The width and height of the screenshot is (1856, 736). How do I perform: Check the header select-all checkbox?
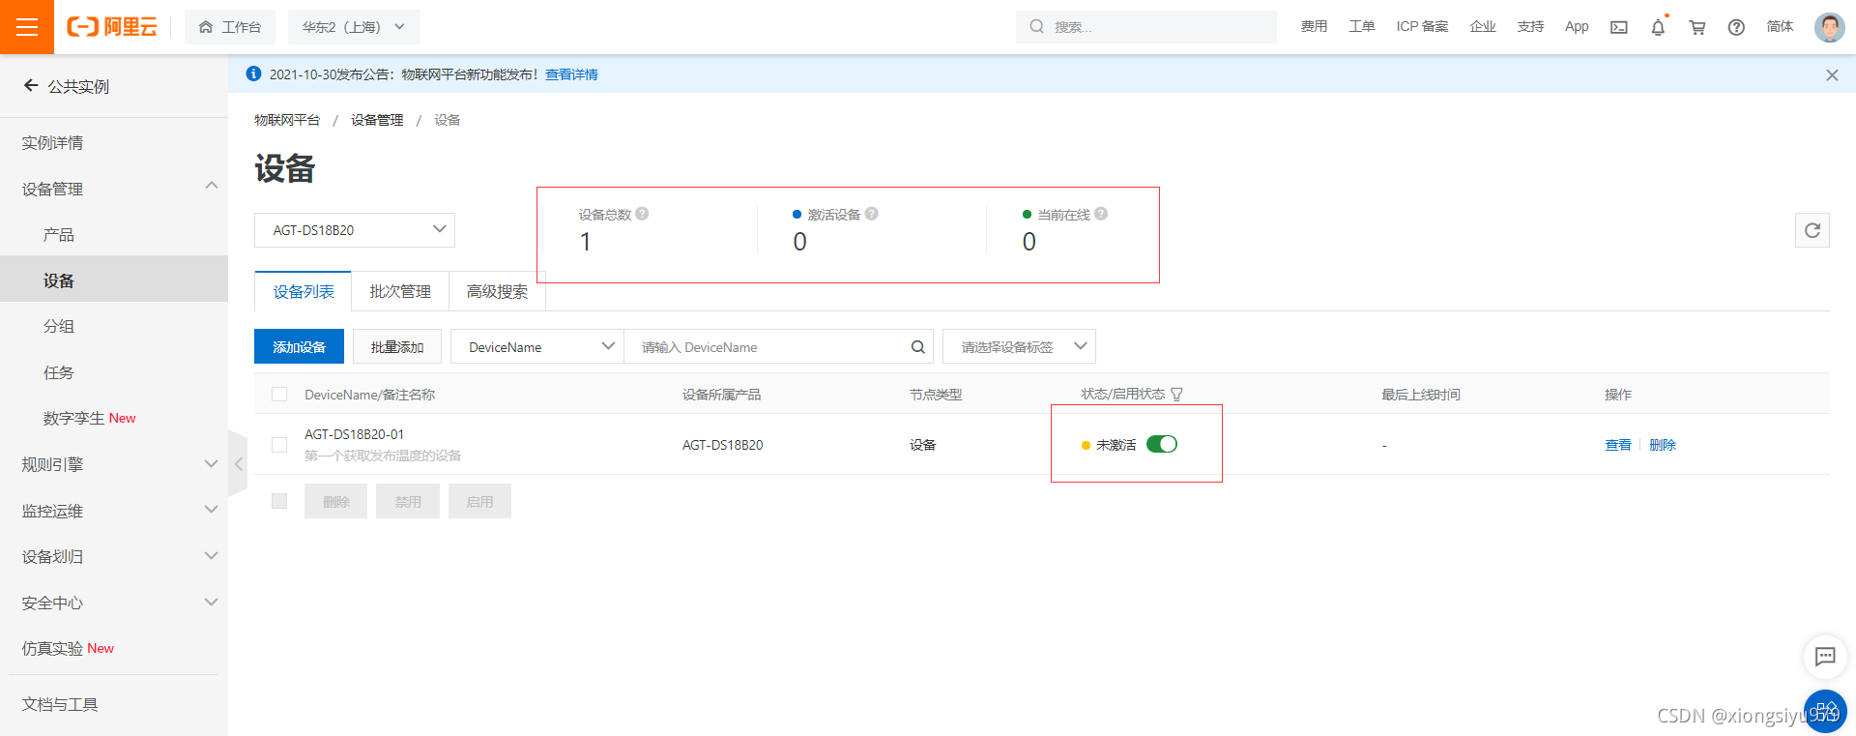pos(279,395)
